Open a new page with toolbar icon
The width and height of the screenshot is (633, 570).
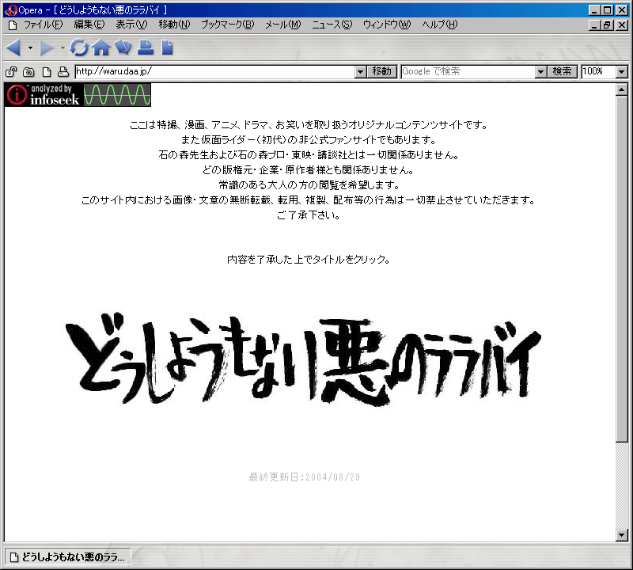[167, 47]
